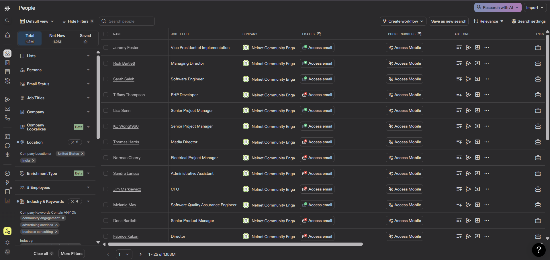Open Calls phone icon in sidebar
The image size is (550, 260).
click(7, 118)
